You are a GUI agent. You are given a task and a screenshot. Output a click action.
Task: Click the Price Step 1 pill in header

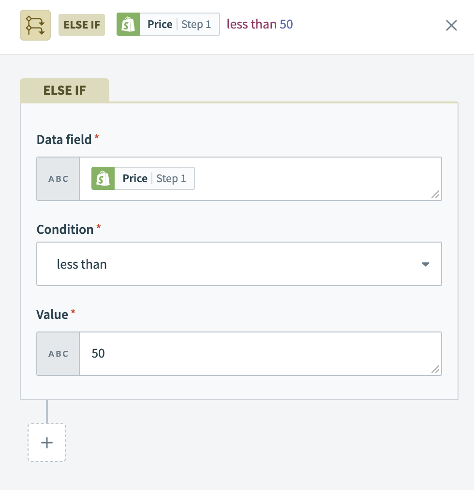tap(179, 25)
